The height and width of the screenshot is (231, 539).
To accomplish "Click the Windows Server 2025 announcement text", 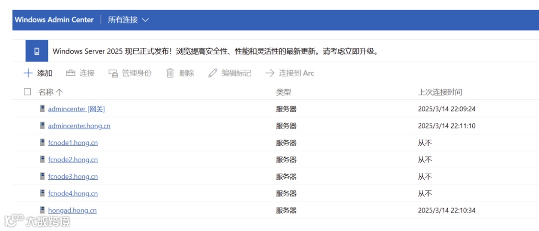I will tap(216, 51).
